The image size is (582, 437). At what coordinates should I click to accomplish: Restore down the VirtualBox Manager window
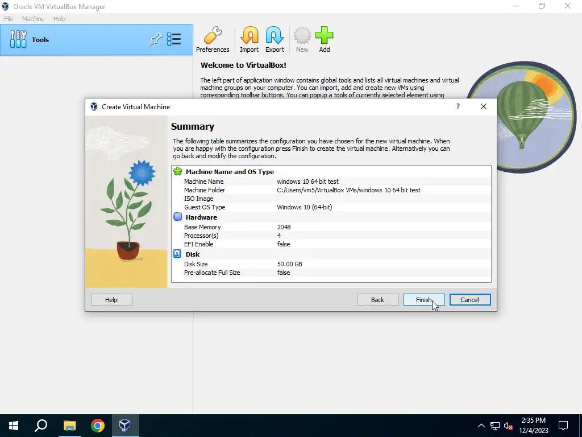pos(542,6)
